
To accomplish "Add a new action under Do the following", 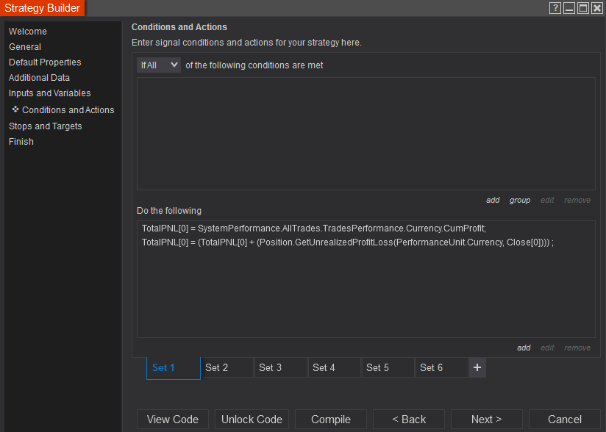I will [524, 348].
